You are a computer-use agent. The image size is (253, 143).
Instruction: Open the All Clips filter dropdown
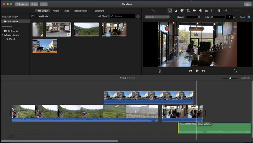pos(104,16)
